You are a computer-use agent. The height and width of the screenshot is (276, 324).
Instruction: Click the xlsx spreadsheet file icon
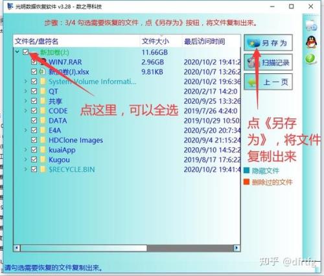tap(43, 71)
